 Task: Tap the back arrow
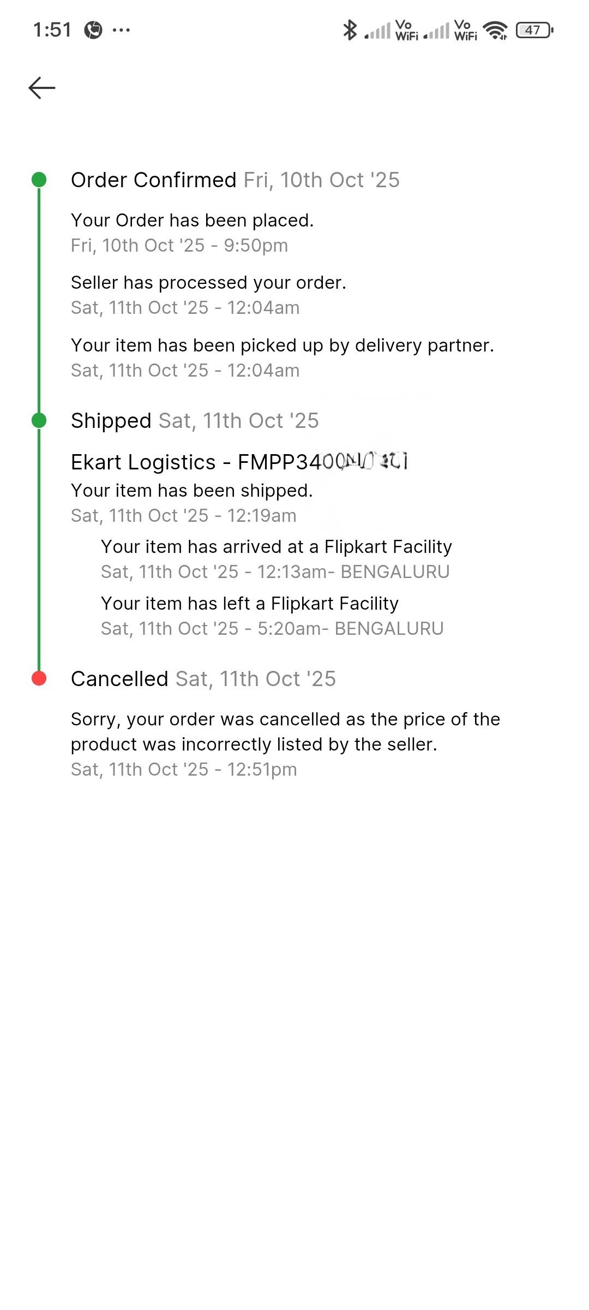click(42, 88)
